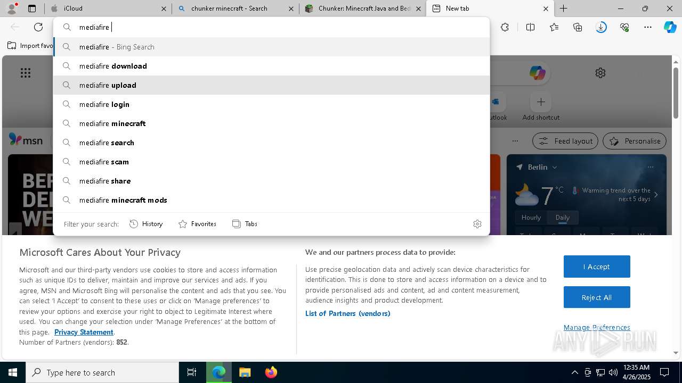Select suggestion mediafire upload
The height and width of the screenshot is (383, 682).
(x=271, y=85)
